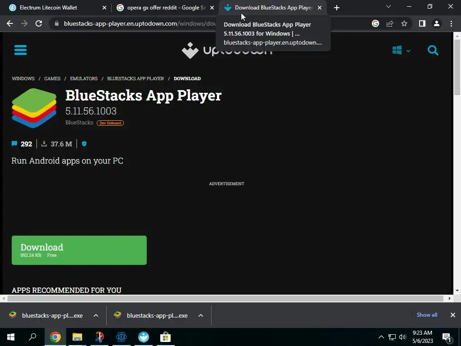Select the Download BlueStacks App Player tab
The height and width of the screenshot is (346, 461).
click(x=274, y=8)
